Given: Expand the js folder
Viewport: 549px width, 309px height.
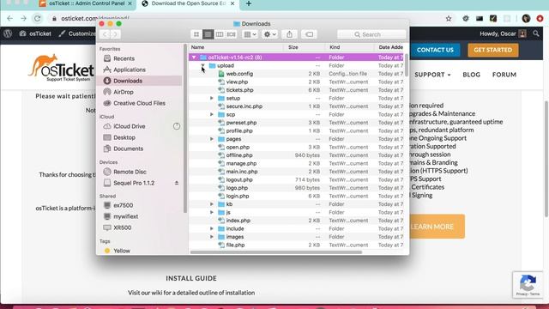Looking at the screenshot, I should click(x=212, y=212).
